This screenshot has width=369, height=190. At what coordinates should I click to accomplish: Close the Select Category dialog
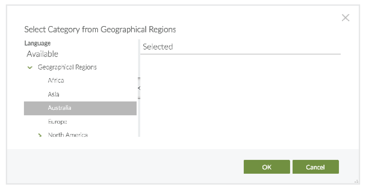pos(345,18)
